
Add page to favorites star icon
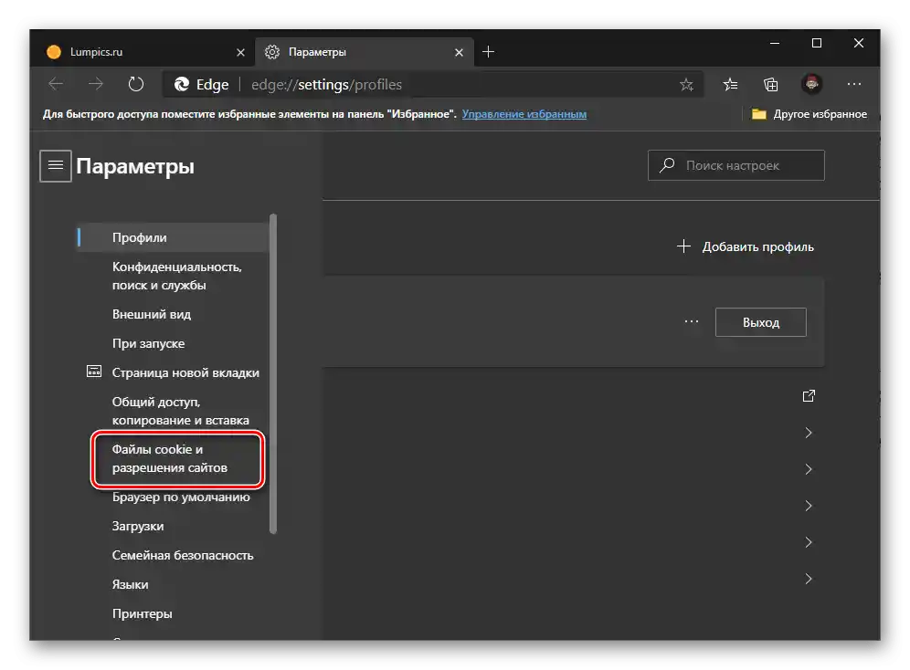pyautogui.click(x=686, y=85)
